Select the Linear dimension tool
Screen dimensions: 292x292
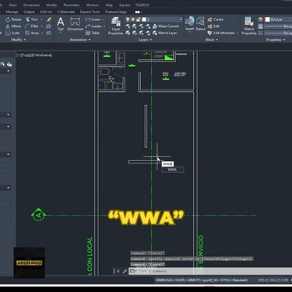point(93,19)
